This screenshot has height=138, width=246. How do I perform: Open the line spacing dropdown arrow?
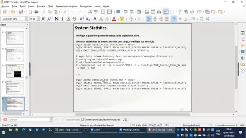[x=197, y=19]
